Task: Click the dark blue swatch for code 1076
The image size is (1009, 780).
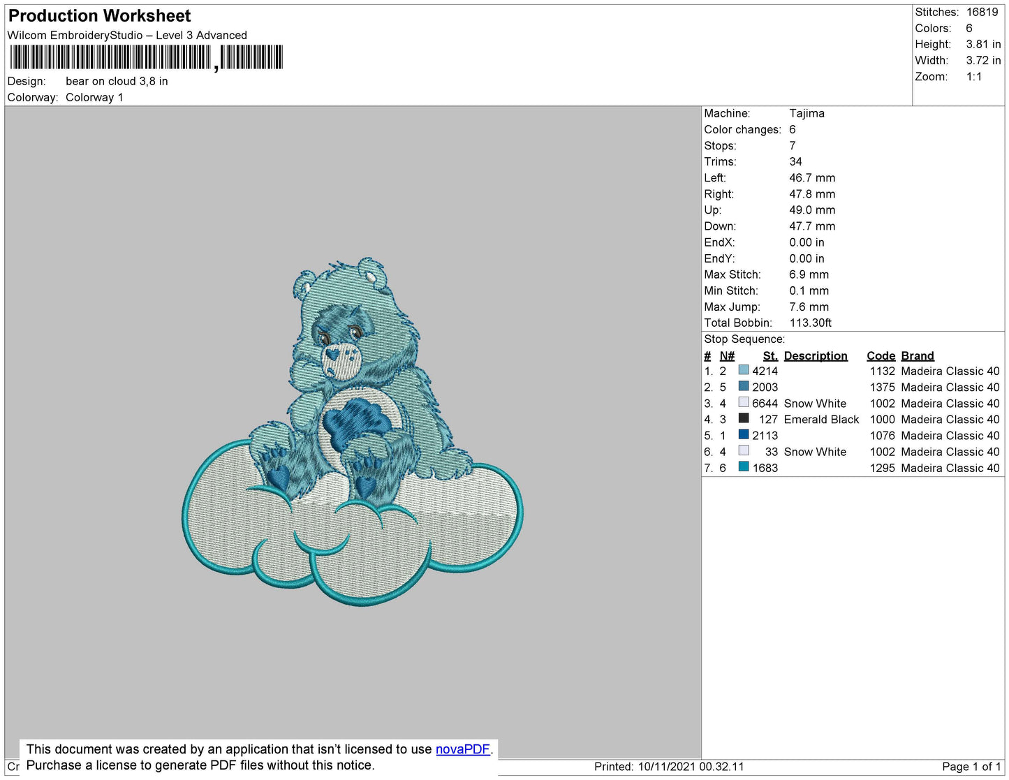Action: click(744, 435)
